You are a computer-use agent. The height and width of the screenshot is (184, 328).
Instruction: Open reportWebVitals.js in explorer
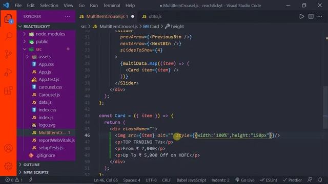pyautogui.click(x=56, y=140)
